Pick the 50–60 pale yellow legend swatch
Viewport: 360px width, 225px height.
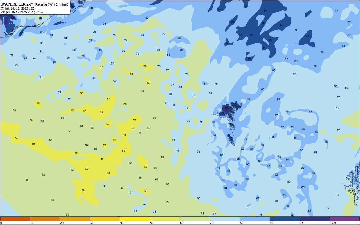point(165,219)
